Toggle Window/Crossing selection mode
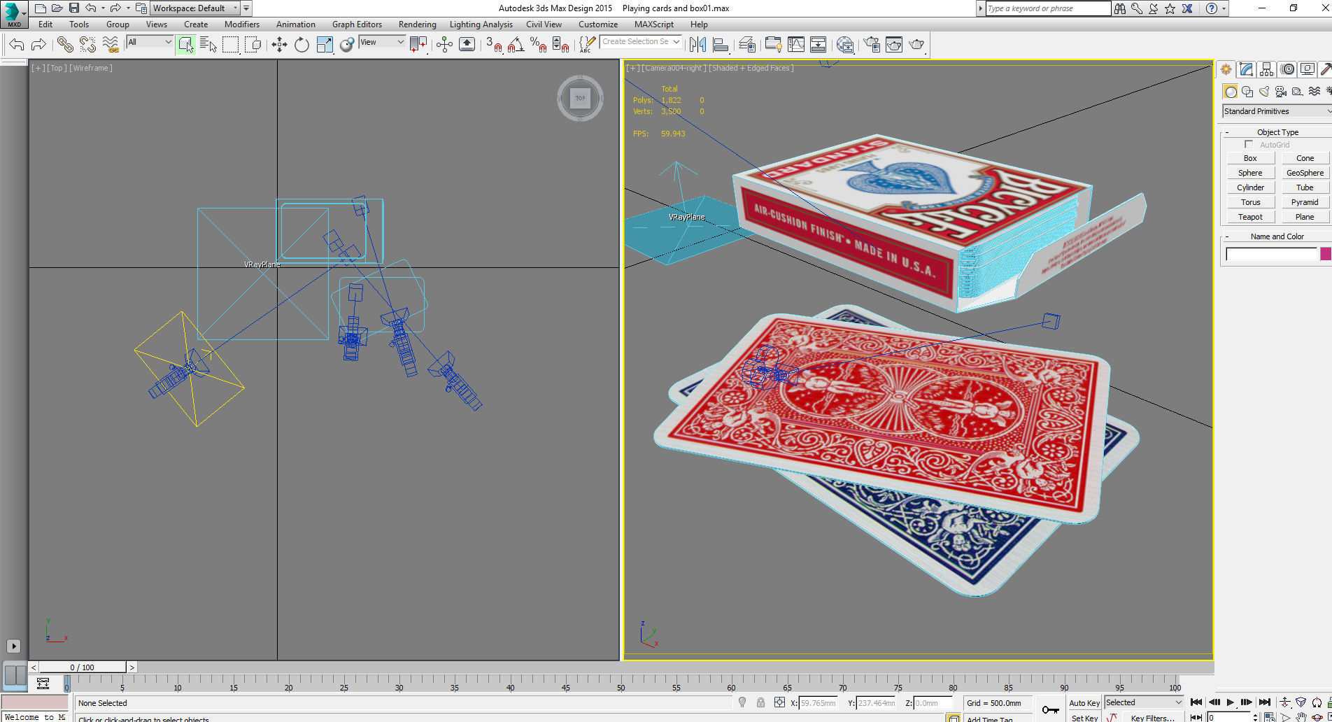This screenshot has width=1332, height=722. coord(253,45)
